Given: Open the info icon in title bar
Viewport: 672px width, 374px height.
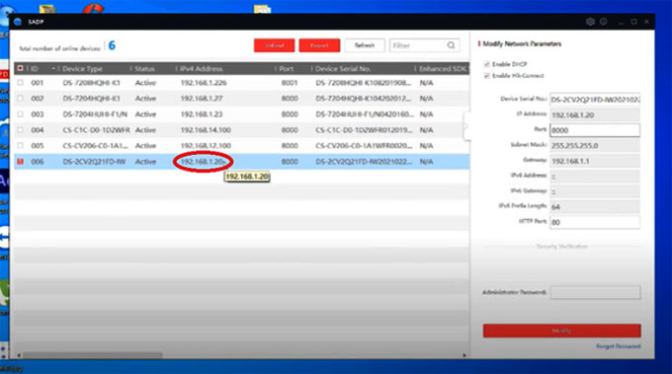Looking at the screenshot, I should (x=604, y=22).
